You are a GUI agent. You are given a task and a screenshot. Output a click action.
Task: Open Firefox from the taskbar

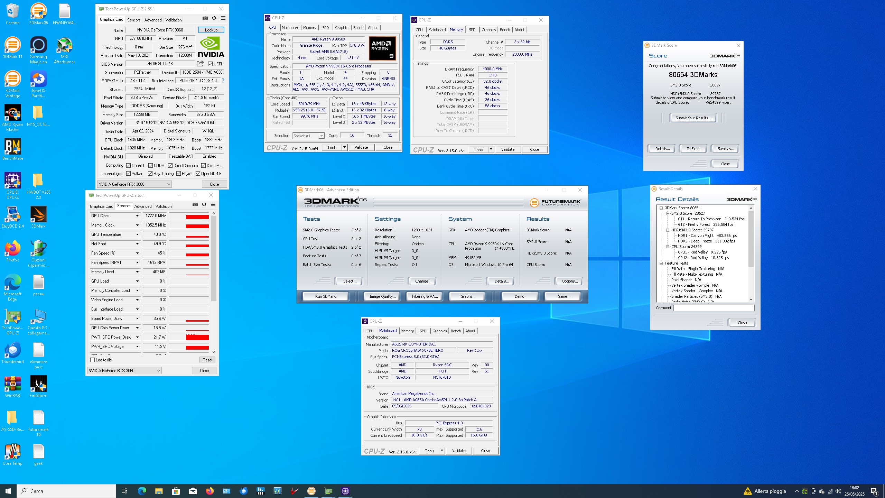click(209, 491)
